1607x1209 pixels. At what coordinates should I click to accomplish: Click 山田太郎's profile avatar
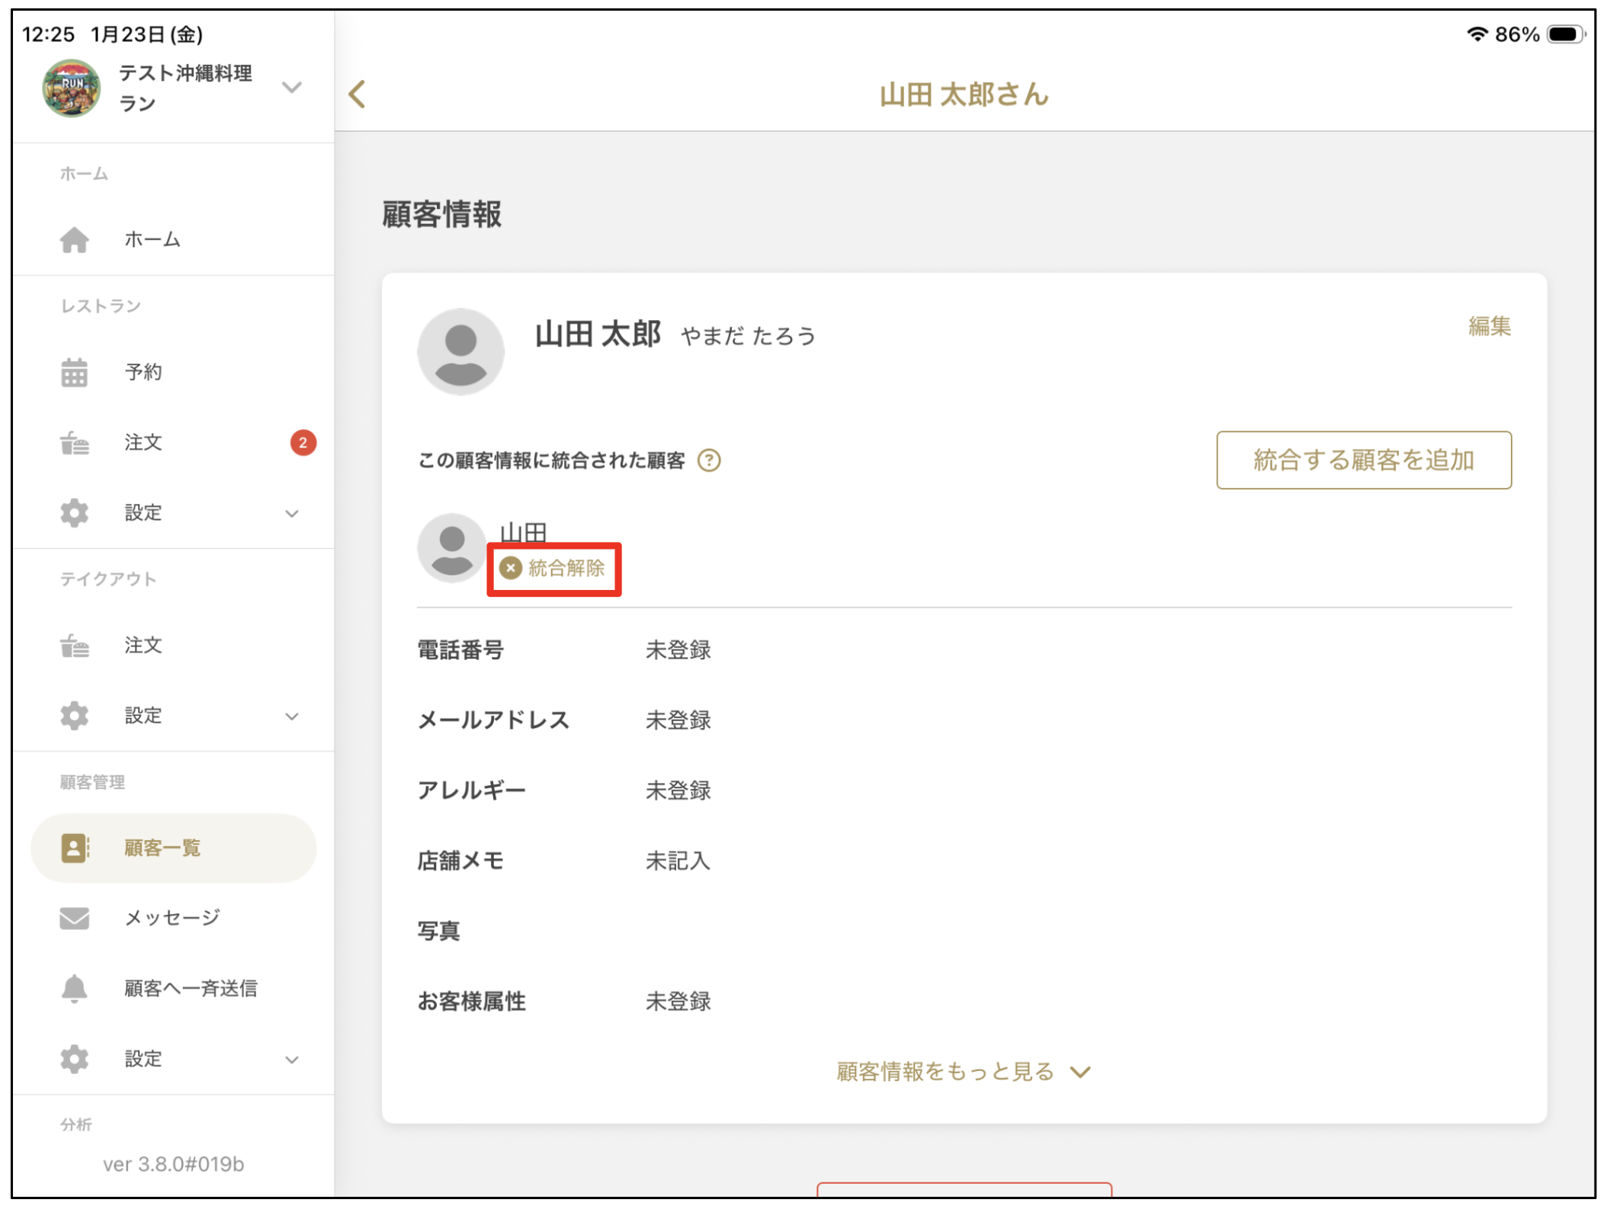460,351
